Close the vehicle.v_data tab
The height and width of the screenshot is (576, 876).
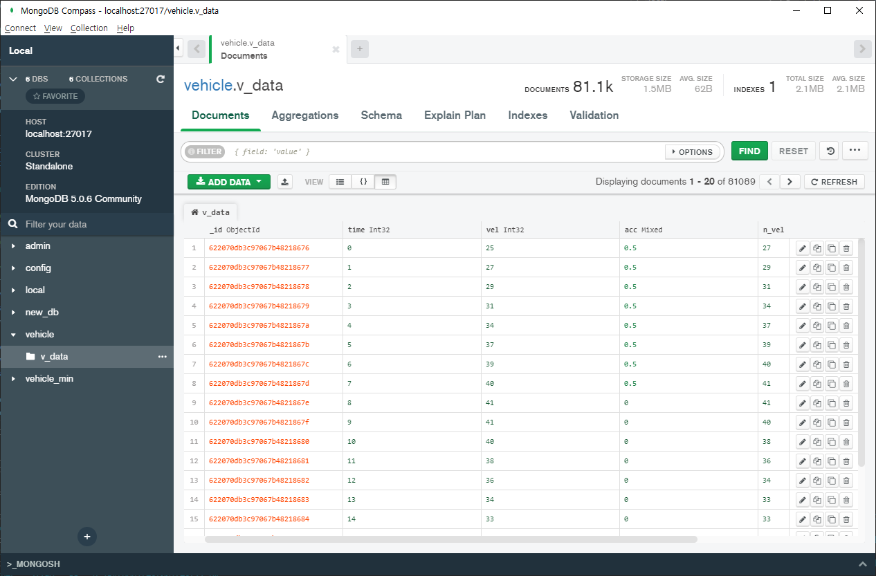coord(336,50)
